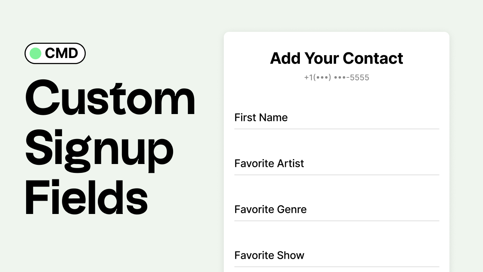Click the masked phone number text

tap(336, 77)
